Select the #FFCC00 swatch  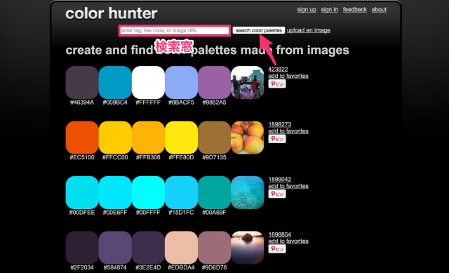click(x=115, y=138)
